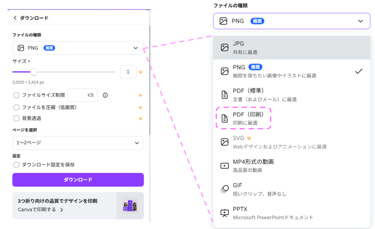Open the PNG file type dropdown in left panel

click(x=78, y=48)
